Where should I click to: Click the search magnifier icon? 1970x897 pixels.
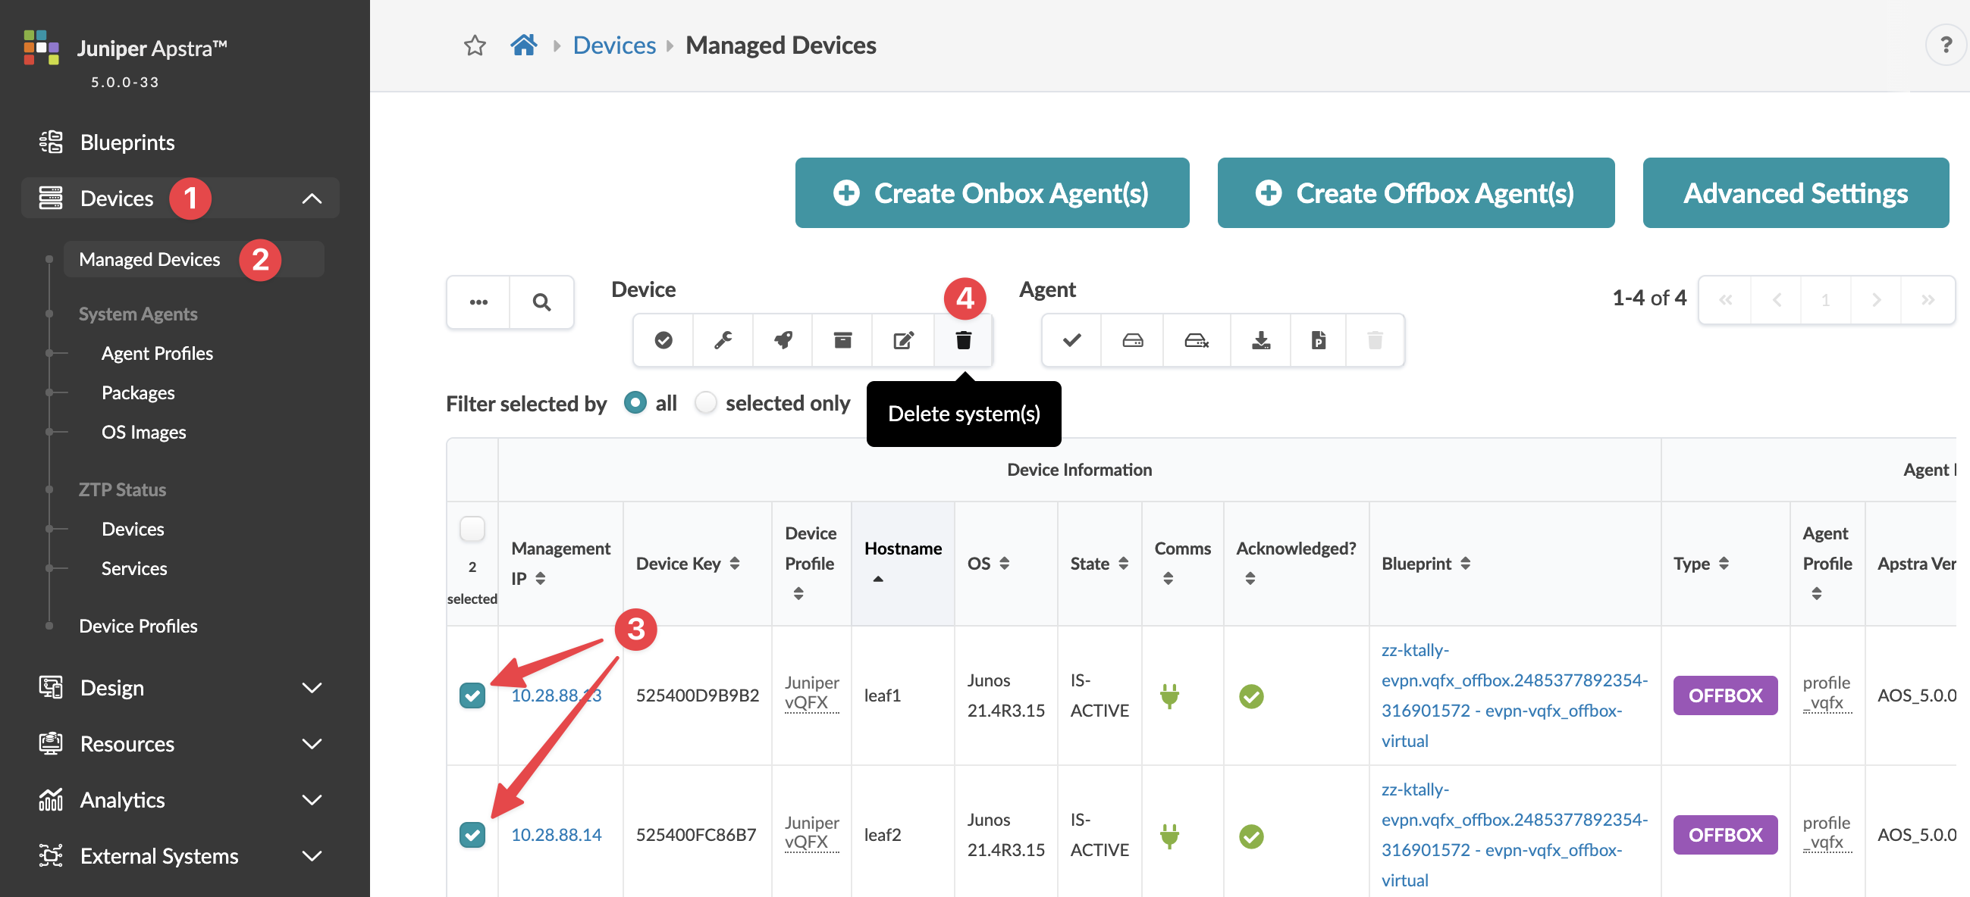click(541, 302)
